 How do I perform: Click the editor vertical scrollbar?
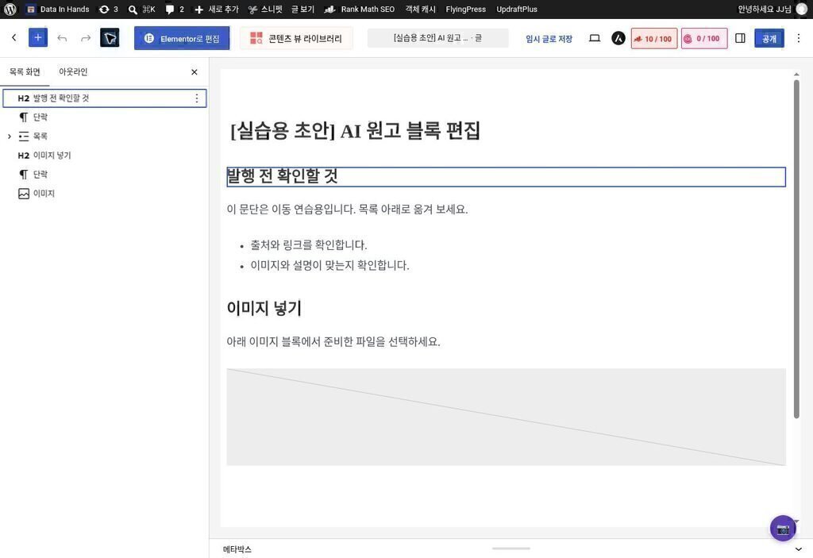(796, 249)
